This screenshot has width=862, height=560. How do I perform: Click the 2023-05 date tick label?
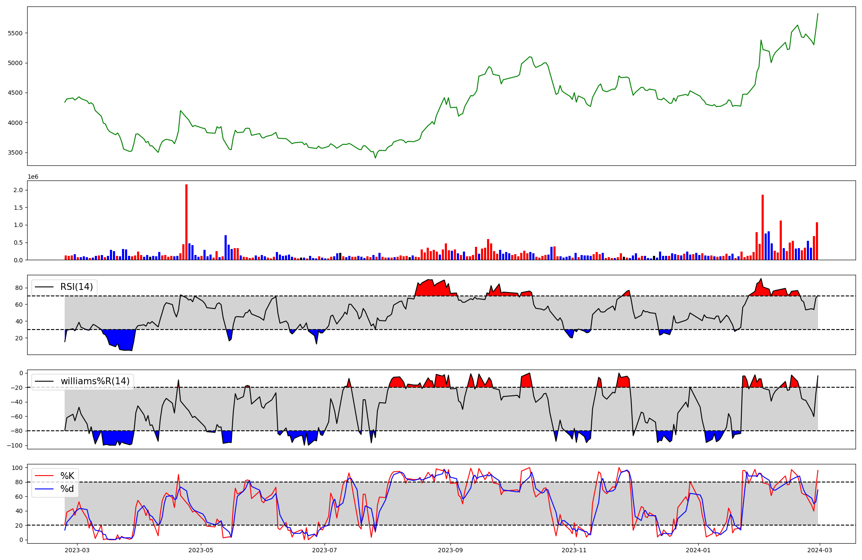tap(201, 550)
